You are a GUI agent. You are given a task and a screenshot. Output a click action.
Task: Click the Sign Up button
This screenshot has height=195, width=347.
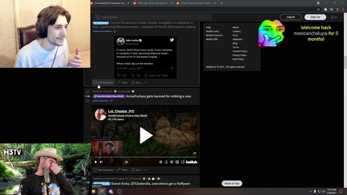point(315,17)
